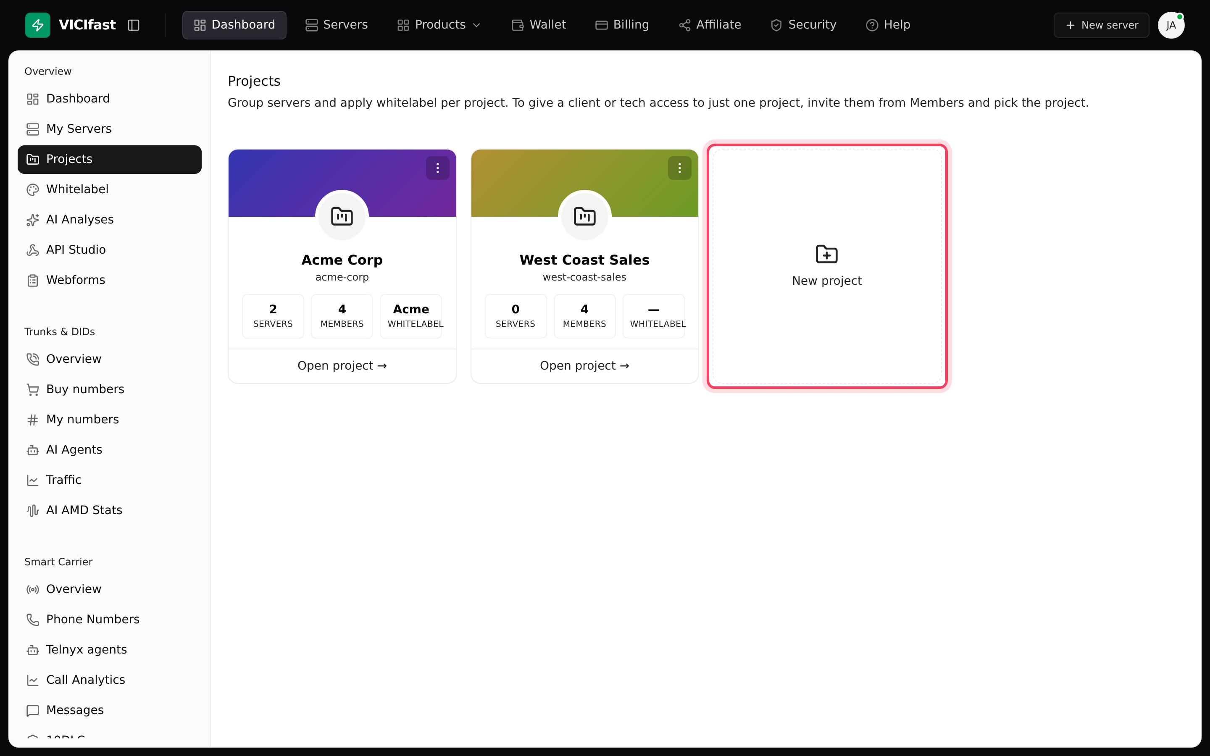
Task: Click West Coast Sales folder avatar
Action: tap(584, 216)
